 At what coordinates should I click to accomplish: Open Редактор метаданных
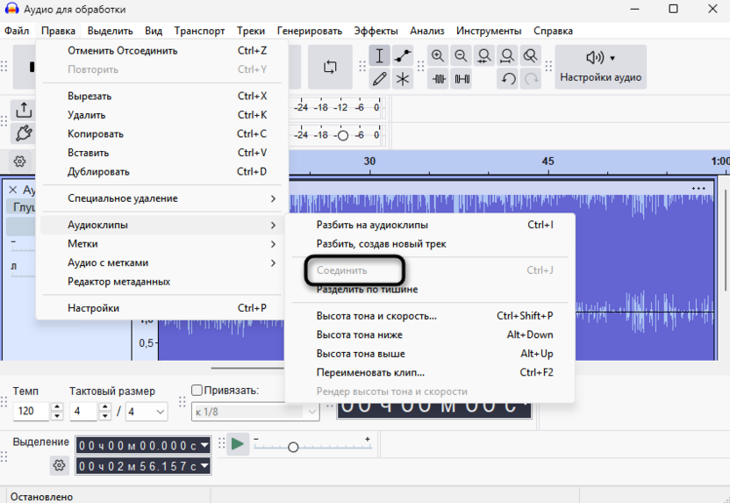(x=162, y=282)
